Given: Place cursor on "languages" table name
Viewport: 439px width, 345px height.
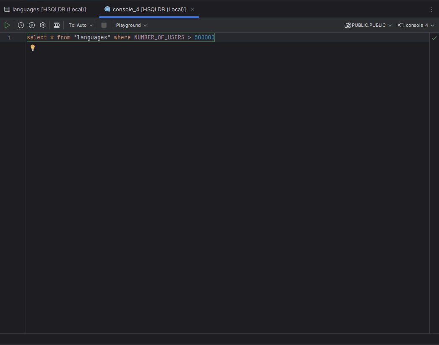Looking at the screenshot, I should click(92, 38).
